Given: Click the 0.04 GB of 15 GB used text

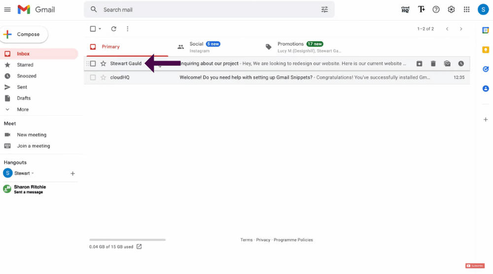Looking at the screenshot, I should (111, 247).
